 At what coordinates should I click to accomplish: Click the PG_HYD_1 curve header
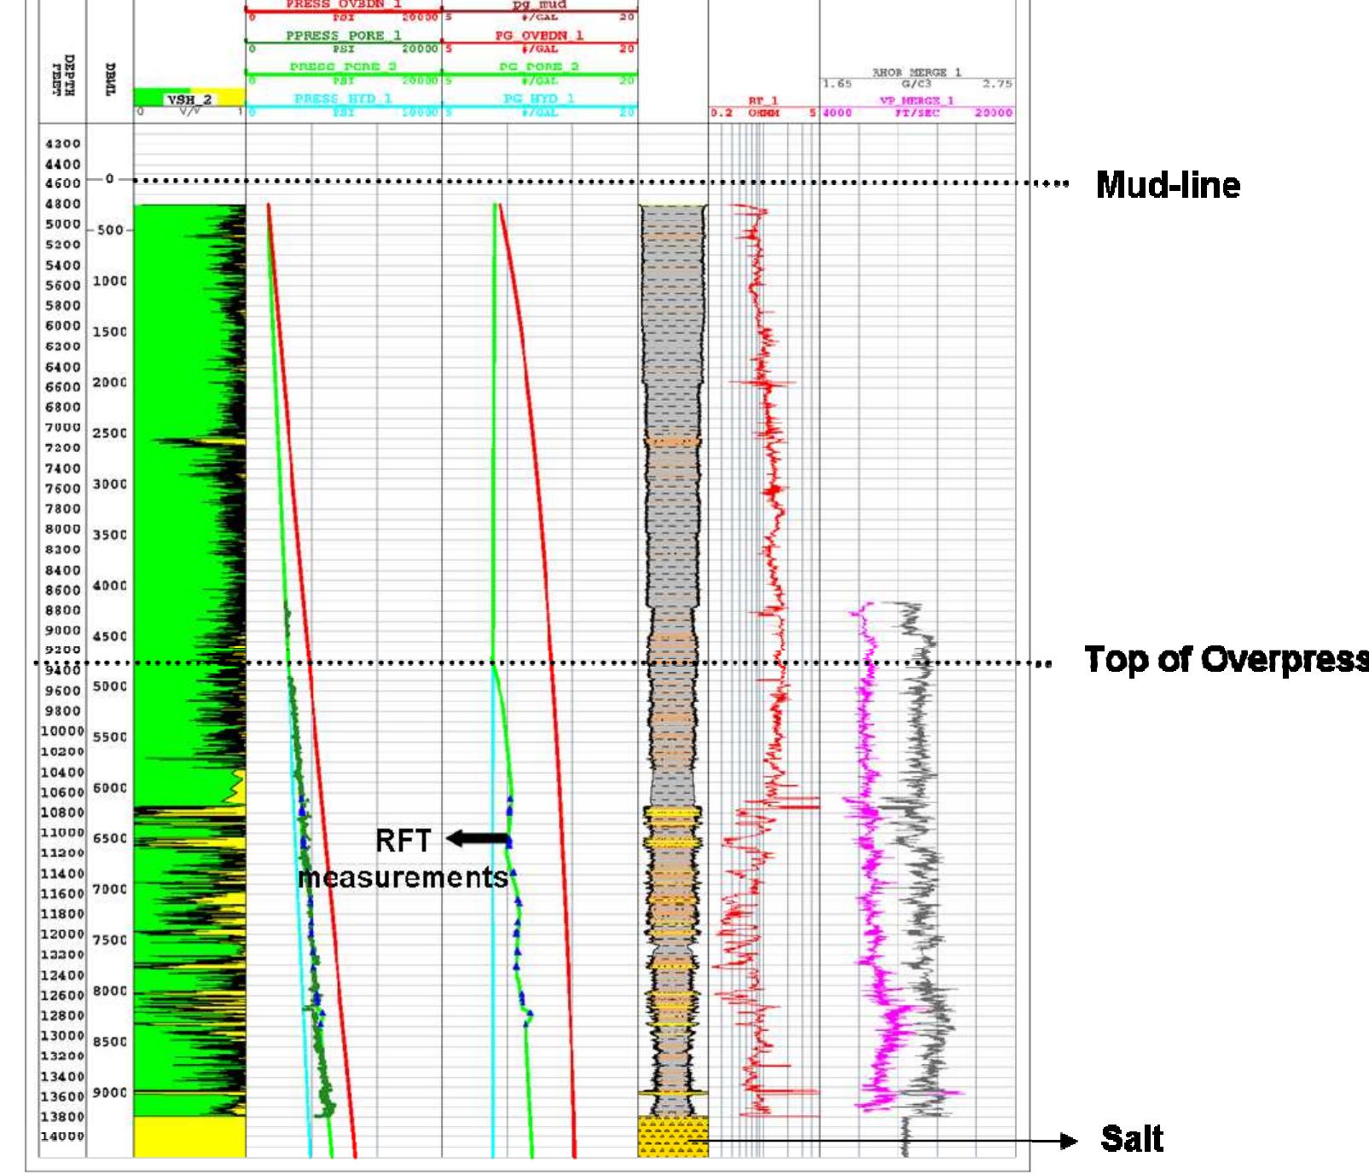[x=539, y=99]
